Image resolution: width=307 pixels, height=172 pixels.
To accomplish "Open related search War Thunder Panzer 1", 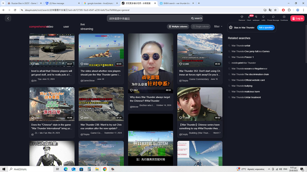I will [x=243, y=57].
